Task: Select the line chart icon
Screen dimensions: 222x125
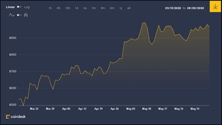Action: coord(12,15)
